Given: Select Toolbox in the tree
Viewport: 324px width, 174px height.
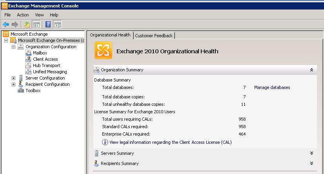Looking at the screenshot, I should 33,91.
